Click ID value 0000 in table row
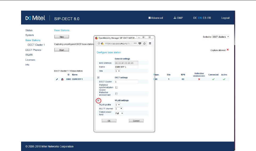The width and height of the screenshot is (256, 151). coord(68,79)
